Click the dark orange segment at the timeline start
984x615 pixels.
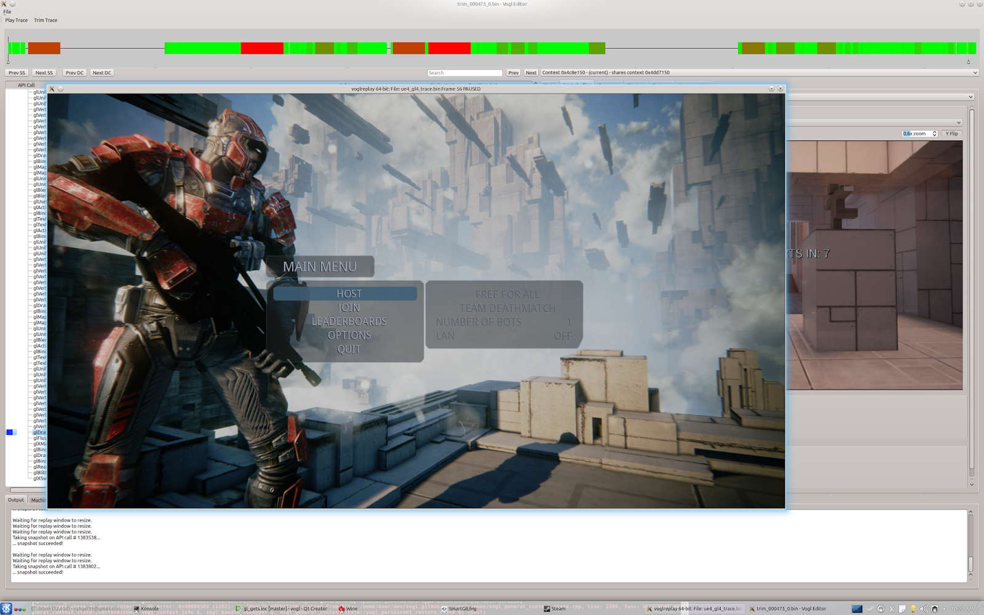[44, 48]
